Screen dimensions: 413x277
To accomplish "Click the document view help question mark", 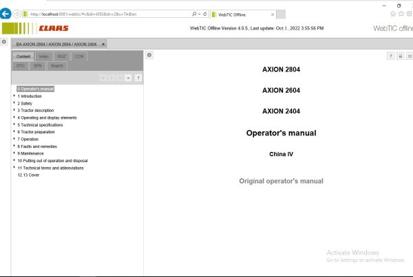I will click(390, 56).
